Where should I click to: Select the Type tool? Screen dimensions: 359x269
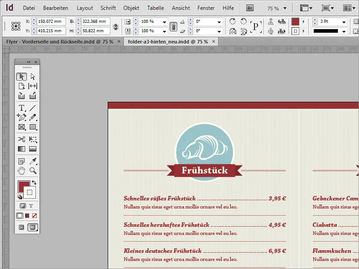pyautogui.click(x=21, y=108)
